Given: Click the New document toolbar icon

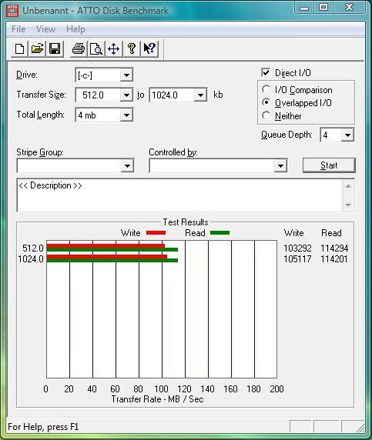Looking at the screenshot, I should tap(19, 48).
